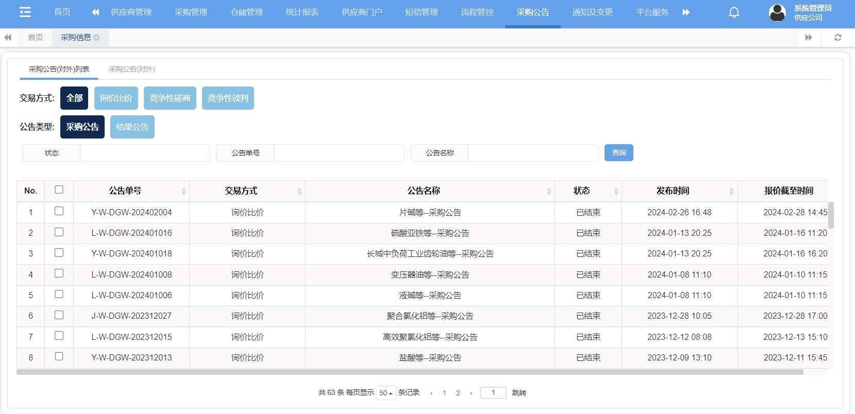Check row Y-W-DGW-202401018 checkbox
Viewport: 855px width, 414px height.
pos(59,253)
